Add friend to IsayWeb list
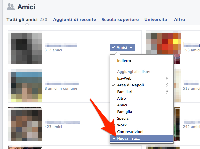Viewport: 200px width, 149px height. [x=142, y=78]
